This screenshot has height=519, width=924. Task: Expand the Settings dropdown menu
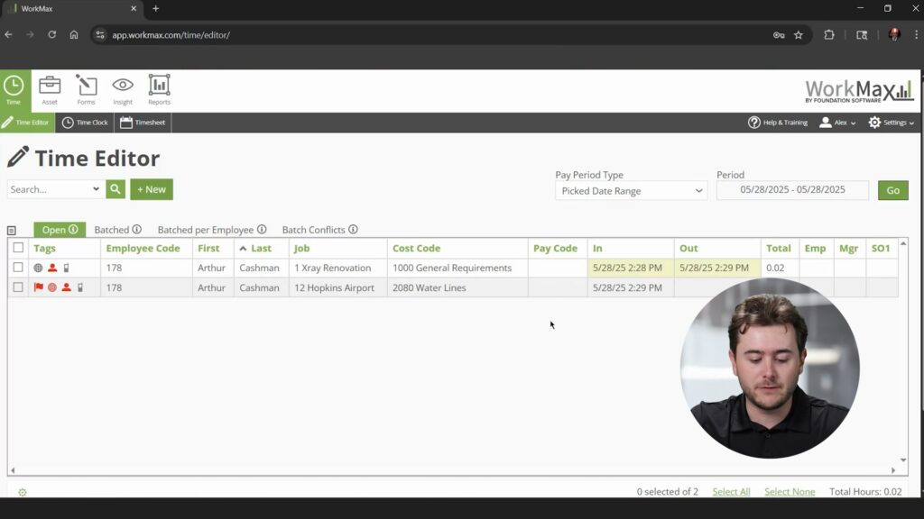(x=891, y=123)
